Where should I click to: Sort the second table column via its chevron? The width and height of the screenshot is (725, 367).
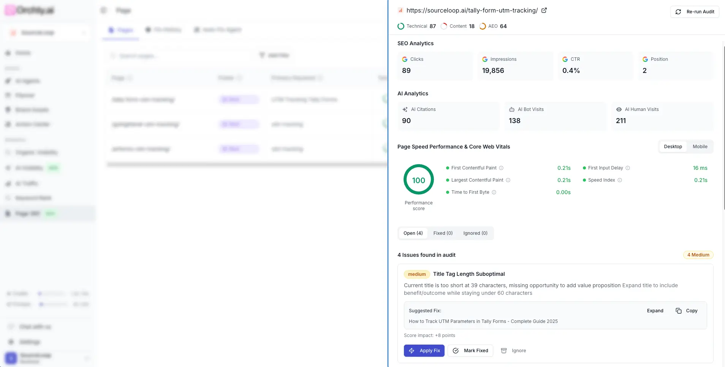[x=240, y=78]
